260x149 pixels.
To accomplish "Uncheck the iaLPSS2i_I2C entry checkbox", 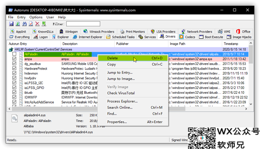I will tap(14, 83).
